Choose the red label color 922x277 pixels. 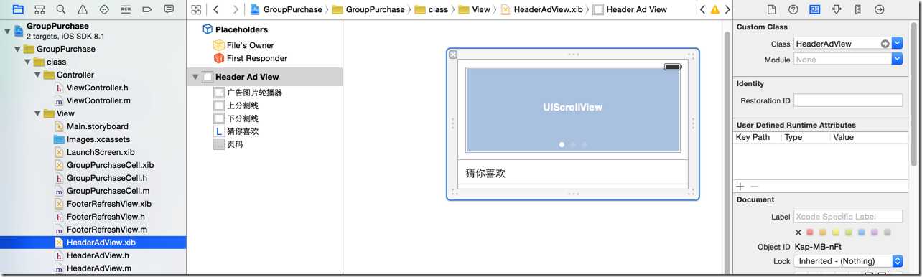[811, 233]
